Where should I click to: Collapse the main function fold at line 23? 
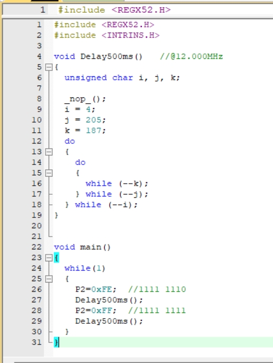[49, 258]
